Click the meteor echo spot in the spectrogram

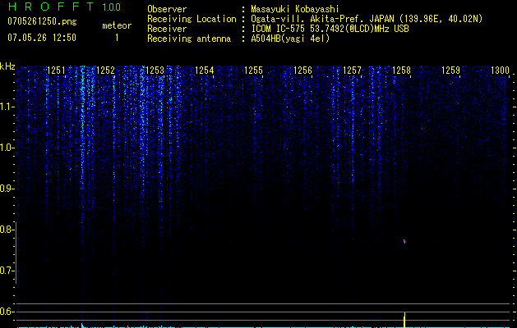(404, 241)
